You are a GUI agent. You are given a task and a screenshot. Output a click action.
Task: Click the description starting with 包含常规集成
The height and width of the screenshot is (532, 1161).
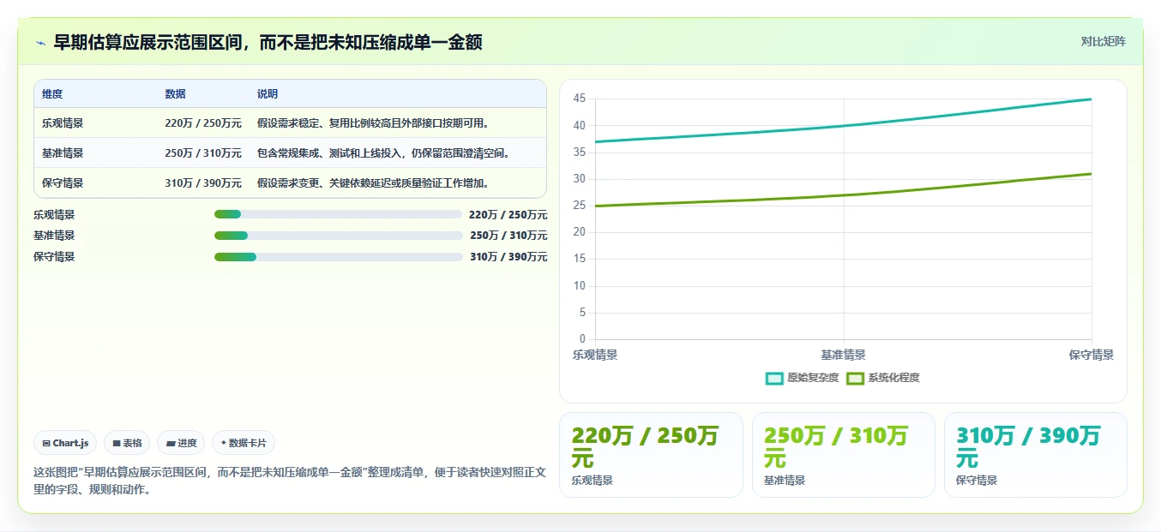tap(385, 153)
